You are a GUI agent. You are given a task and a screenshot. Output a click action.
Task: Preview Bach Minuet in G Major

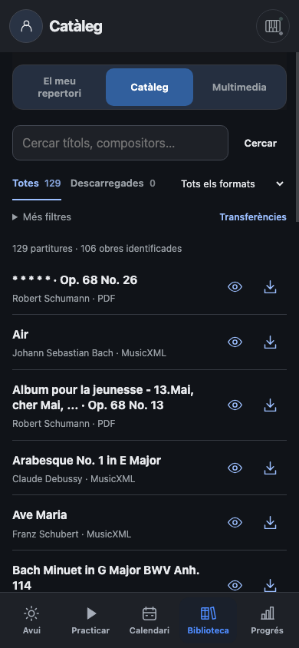pos(235,585)
